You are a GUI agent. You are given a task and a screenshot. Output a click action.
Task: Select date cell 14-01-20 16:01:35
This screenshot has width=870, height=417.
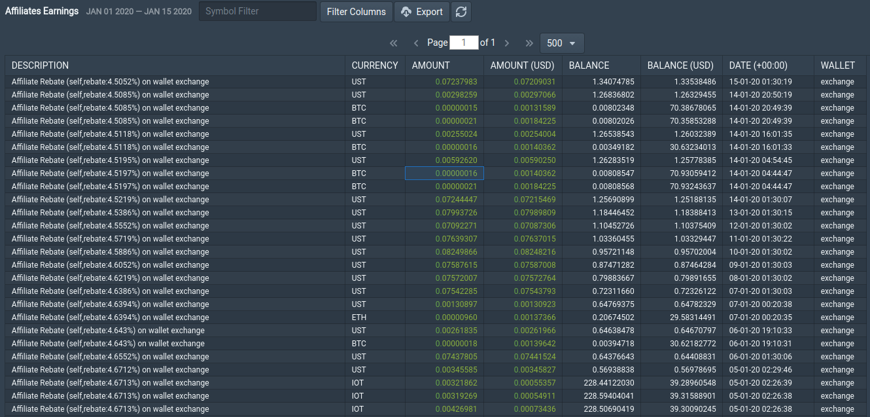point(769,134)
